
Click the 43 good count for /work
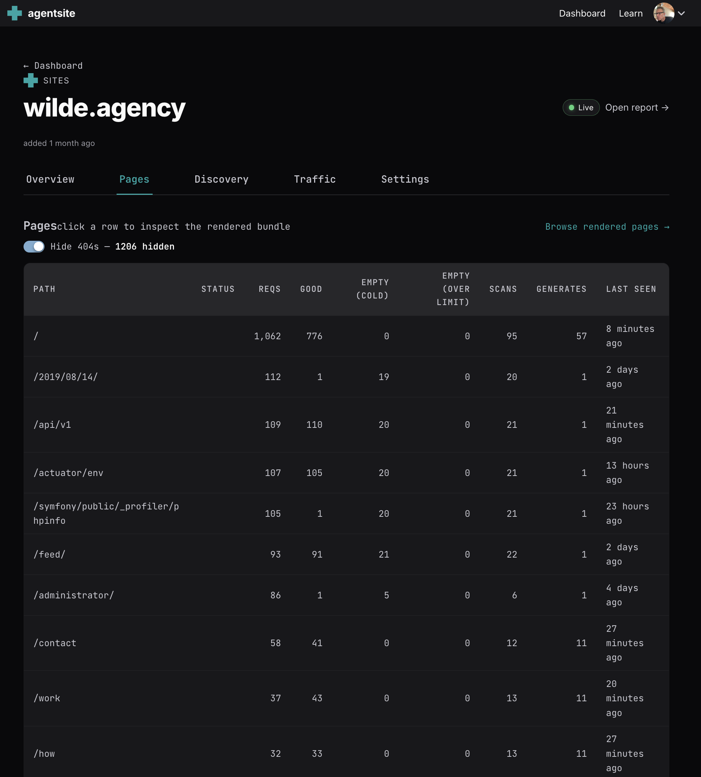point(317,698)
